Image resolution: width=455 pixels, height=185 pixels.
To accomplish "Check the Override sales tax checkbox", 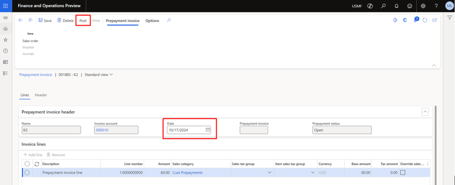I will coord(403,173).
